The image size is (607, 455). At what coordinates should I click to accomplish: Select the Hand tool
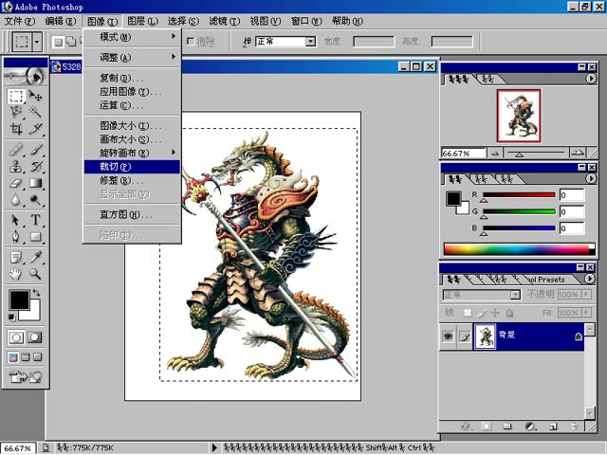coord(16,274)
